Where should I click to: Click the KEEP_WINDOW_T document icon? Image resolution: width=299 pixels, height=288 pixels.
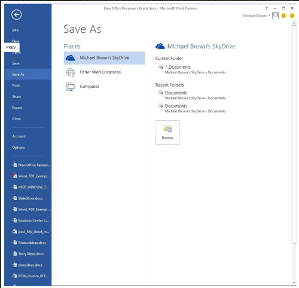pos(14,187)
